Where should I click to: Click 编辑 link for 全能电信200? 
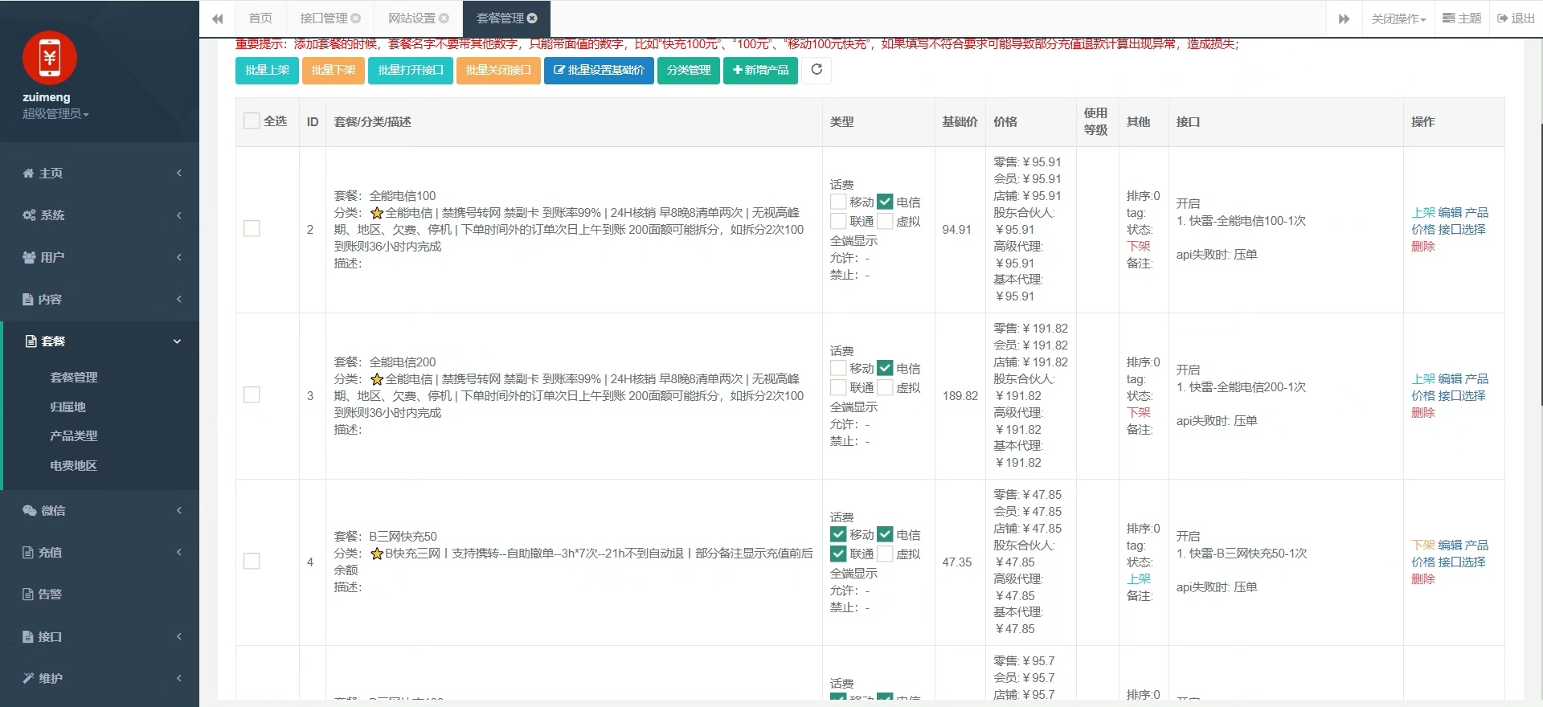coord(1450,378)
